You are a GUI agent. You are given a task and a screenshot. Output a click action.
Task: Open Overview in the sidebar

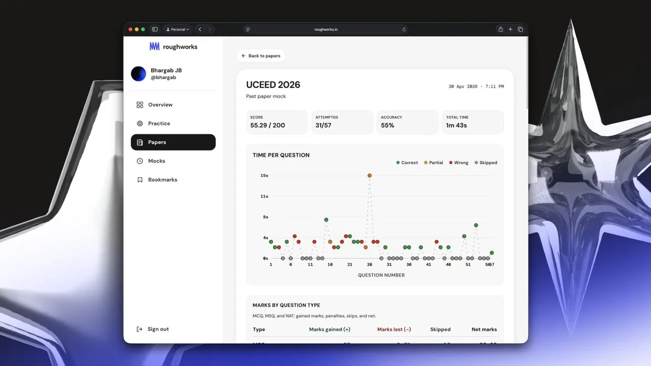click(173, 105)
